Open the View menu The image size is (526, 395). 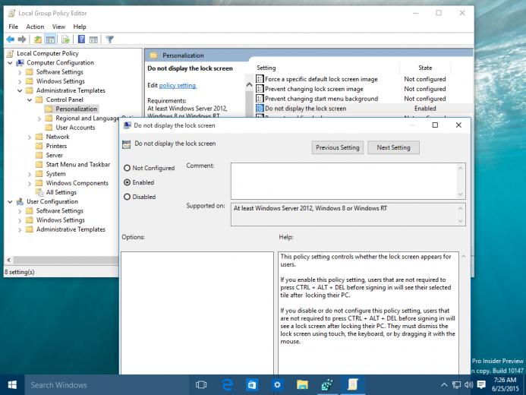(x=58, y=27)
